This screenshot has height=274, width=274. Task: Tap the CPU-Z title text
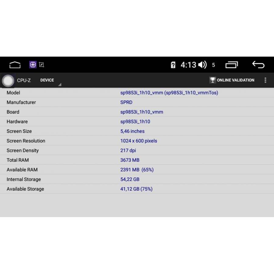pyautogui.click(x=24, y=80)
